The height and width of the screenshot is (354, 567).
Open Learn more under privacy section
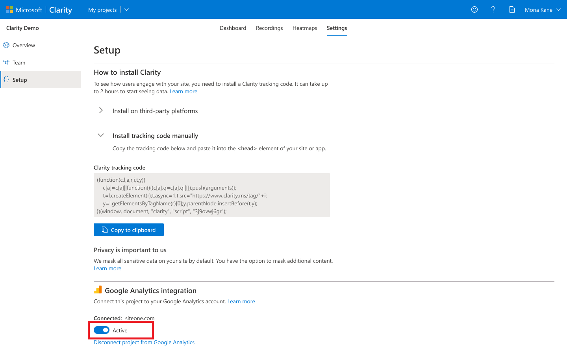point(107,268)
